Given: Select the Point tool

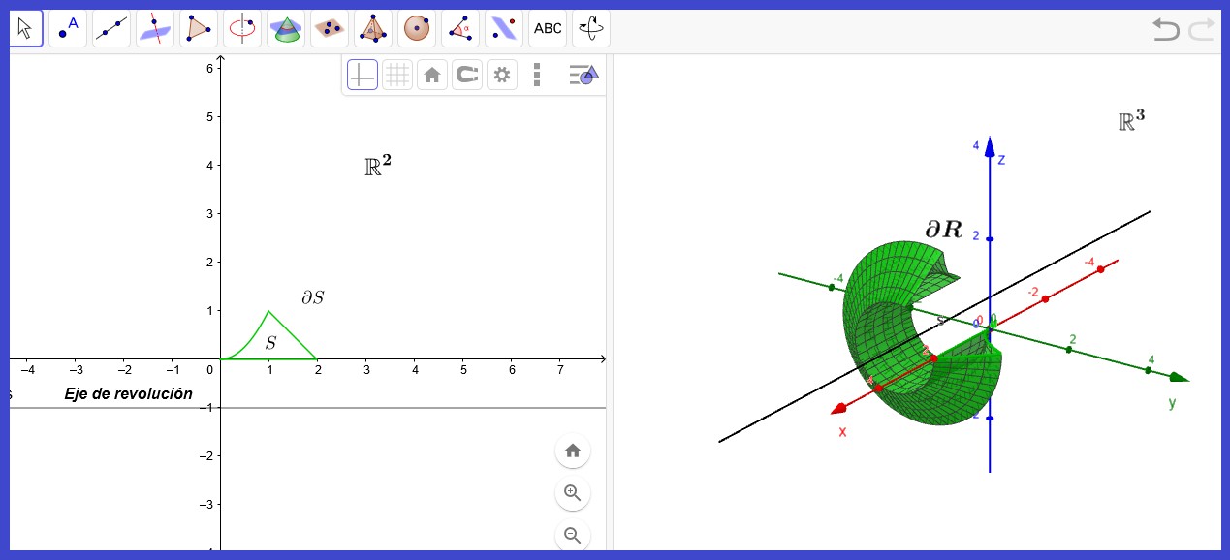Looking at the screenshot, I should tap(68, 29).
